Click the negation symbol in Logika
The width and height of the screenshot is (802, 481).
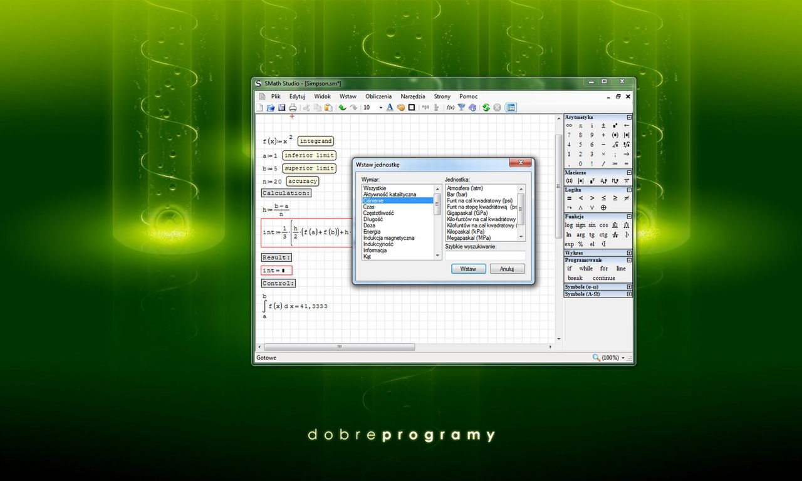tap(570, 208)
